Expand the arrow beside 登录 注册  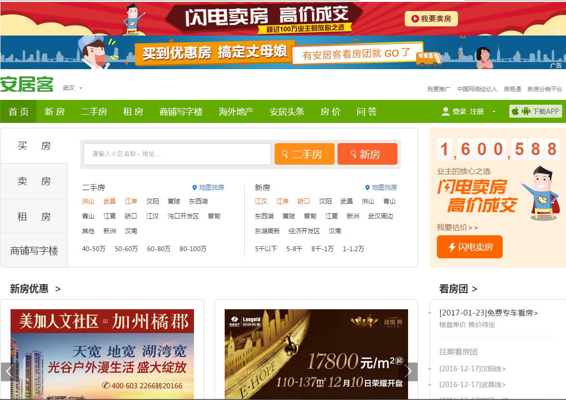click(x=494, y=111)
